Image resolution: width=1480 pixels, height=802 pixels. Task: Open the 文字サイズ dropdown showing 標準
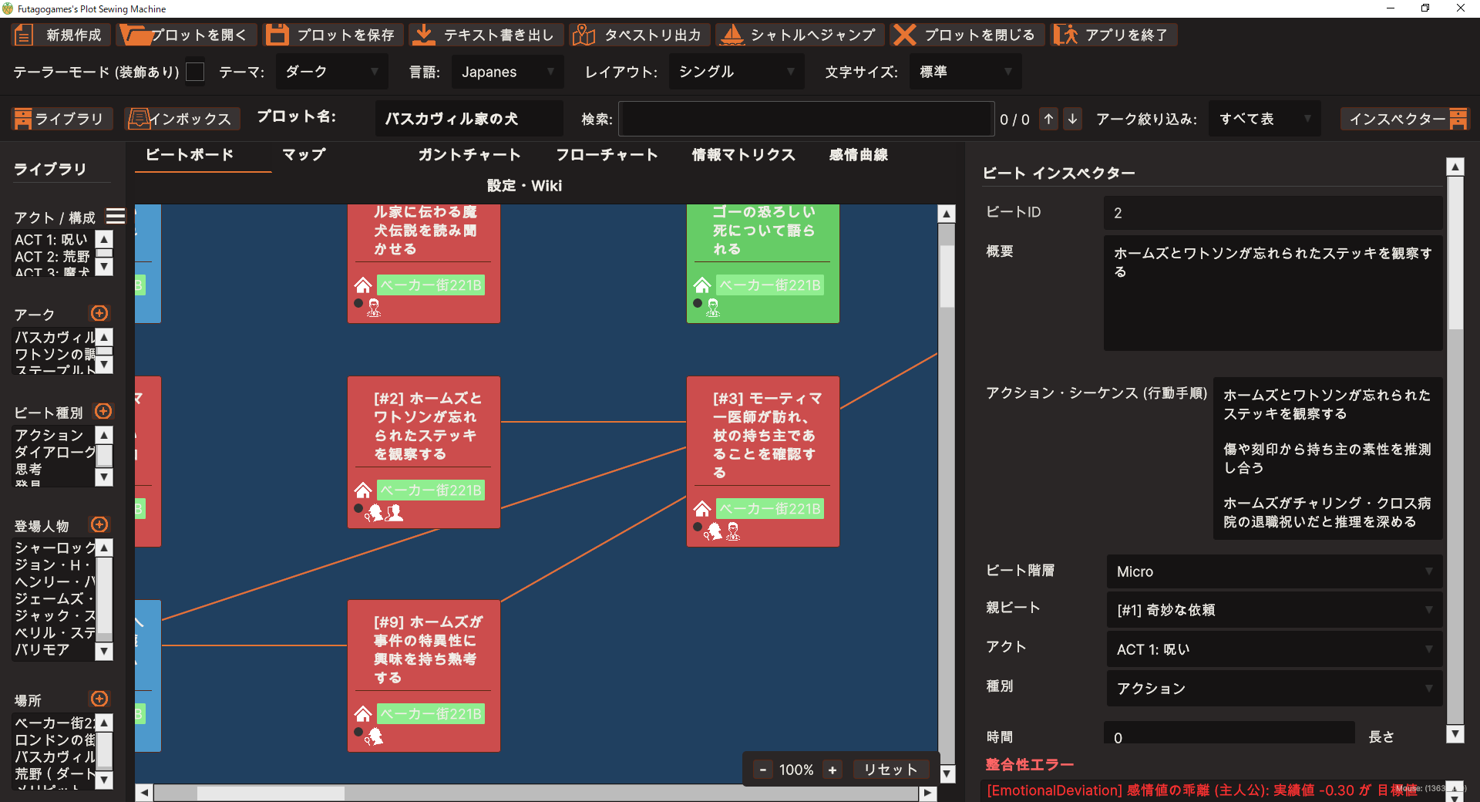point(966,72)
